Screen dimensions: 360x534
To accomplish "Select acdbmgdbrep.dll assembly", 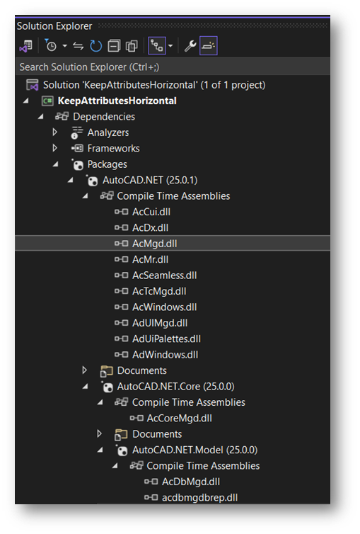I will point(199,498).
